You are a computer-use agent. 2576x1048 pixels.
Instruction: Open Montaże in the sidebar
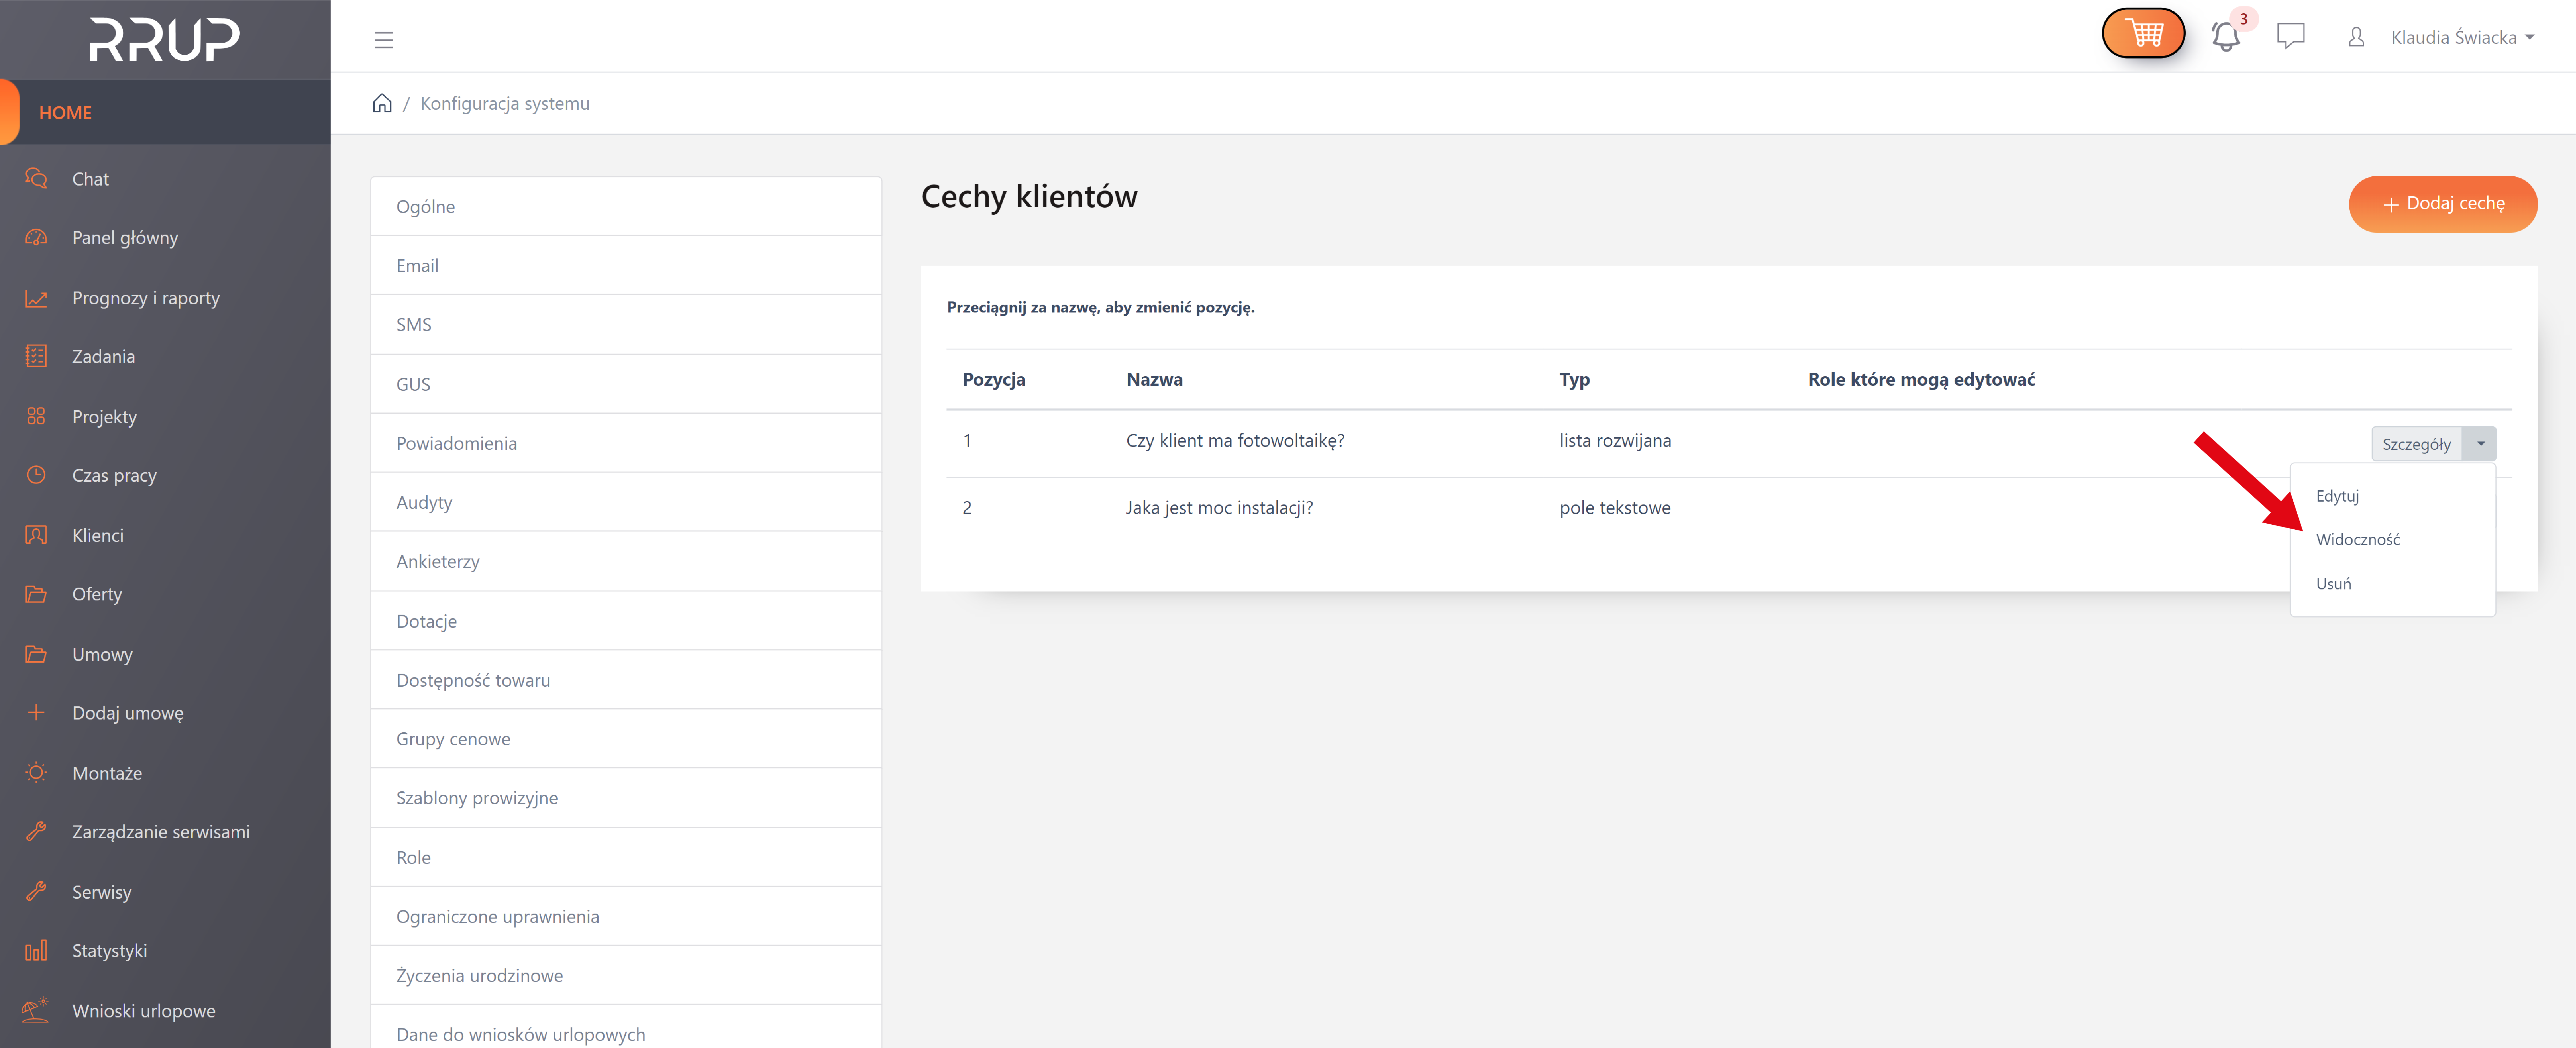[x=107, y=773]
